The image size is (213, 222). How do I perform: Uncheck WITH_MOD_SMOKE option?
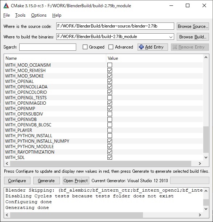110,76
